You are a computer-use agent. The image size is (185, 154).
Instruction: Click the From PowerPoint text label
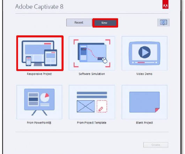[x=39, y=123]
